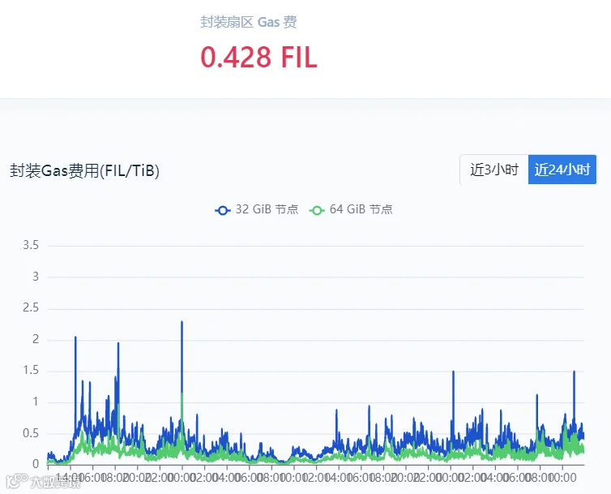Toggle the 64 GiB 节点 legend series

point(351,209)
